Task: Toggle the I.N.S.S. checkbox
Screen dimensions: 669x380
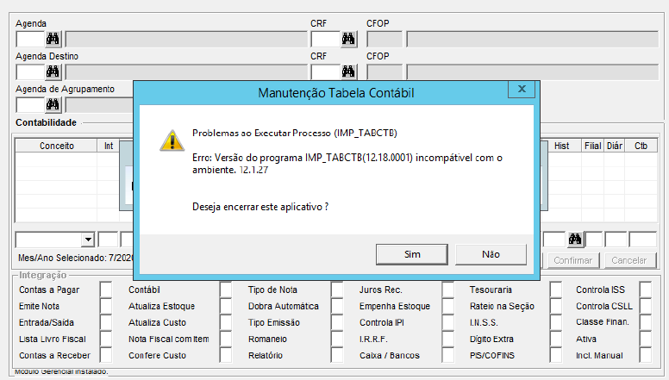Action: pyautogui.click(x=556, y=322)
